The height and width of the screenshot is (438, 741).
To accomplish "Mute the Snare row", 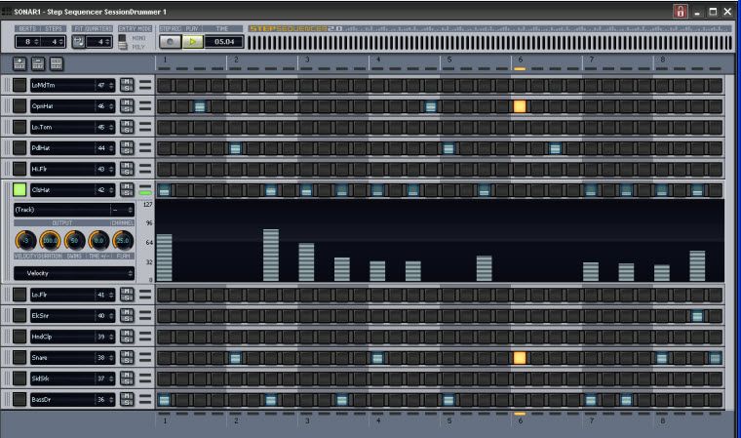I will point(127,354).
